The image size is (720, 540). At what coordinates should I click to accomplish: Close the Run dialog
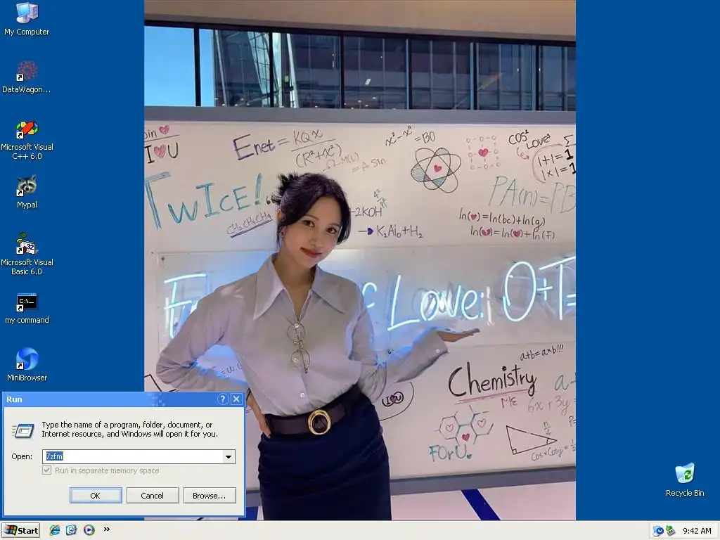pyautogui.click(x=236, y=399)
